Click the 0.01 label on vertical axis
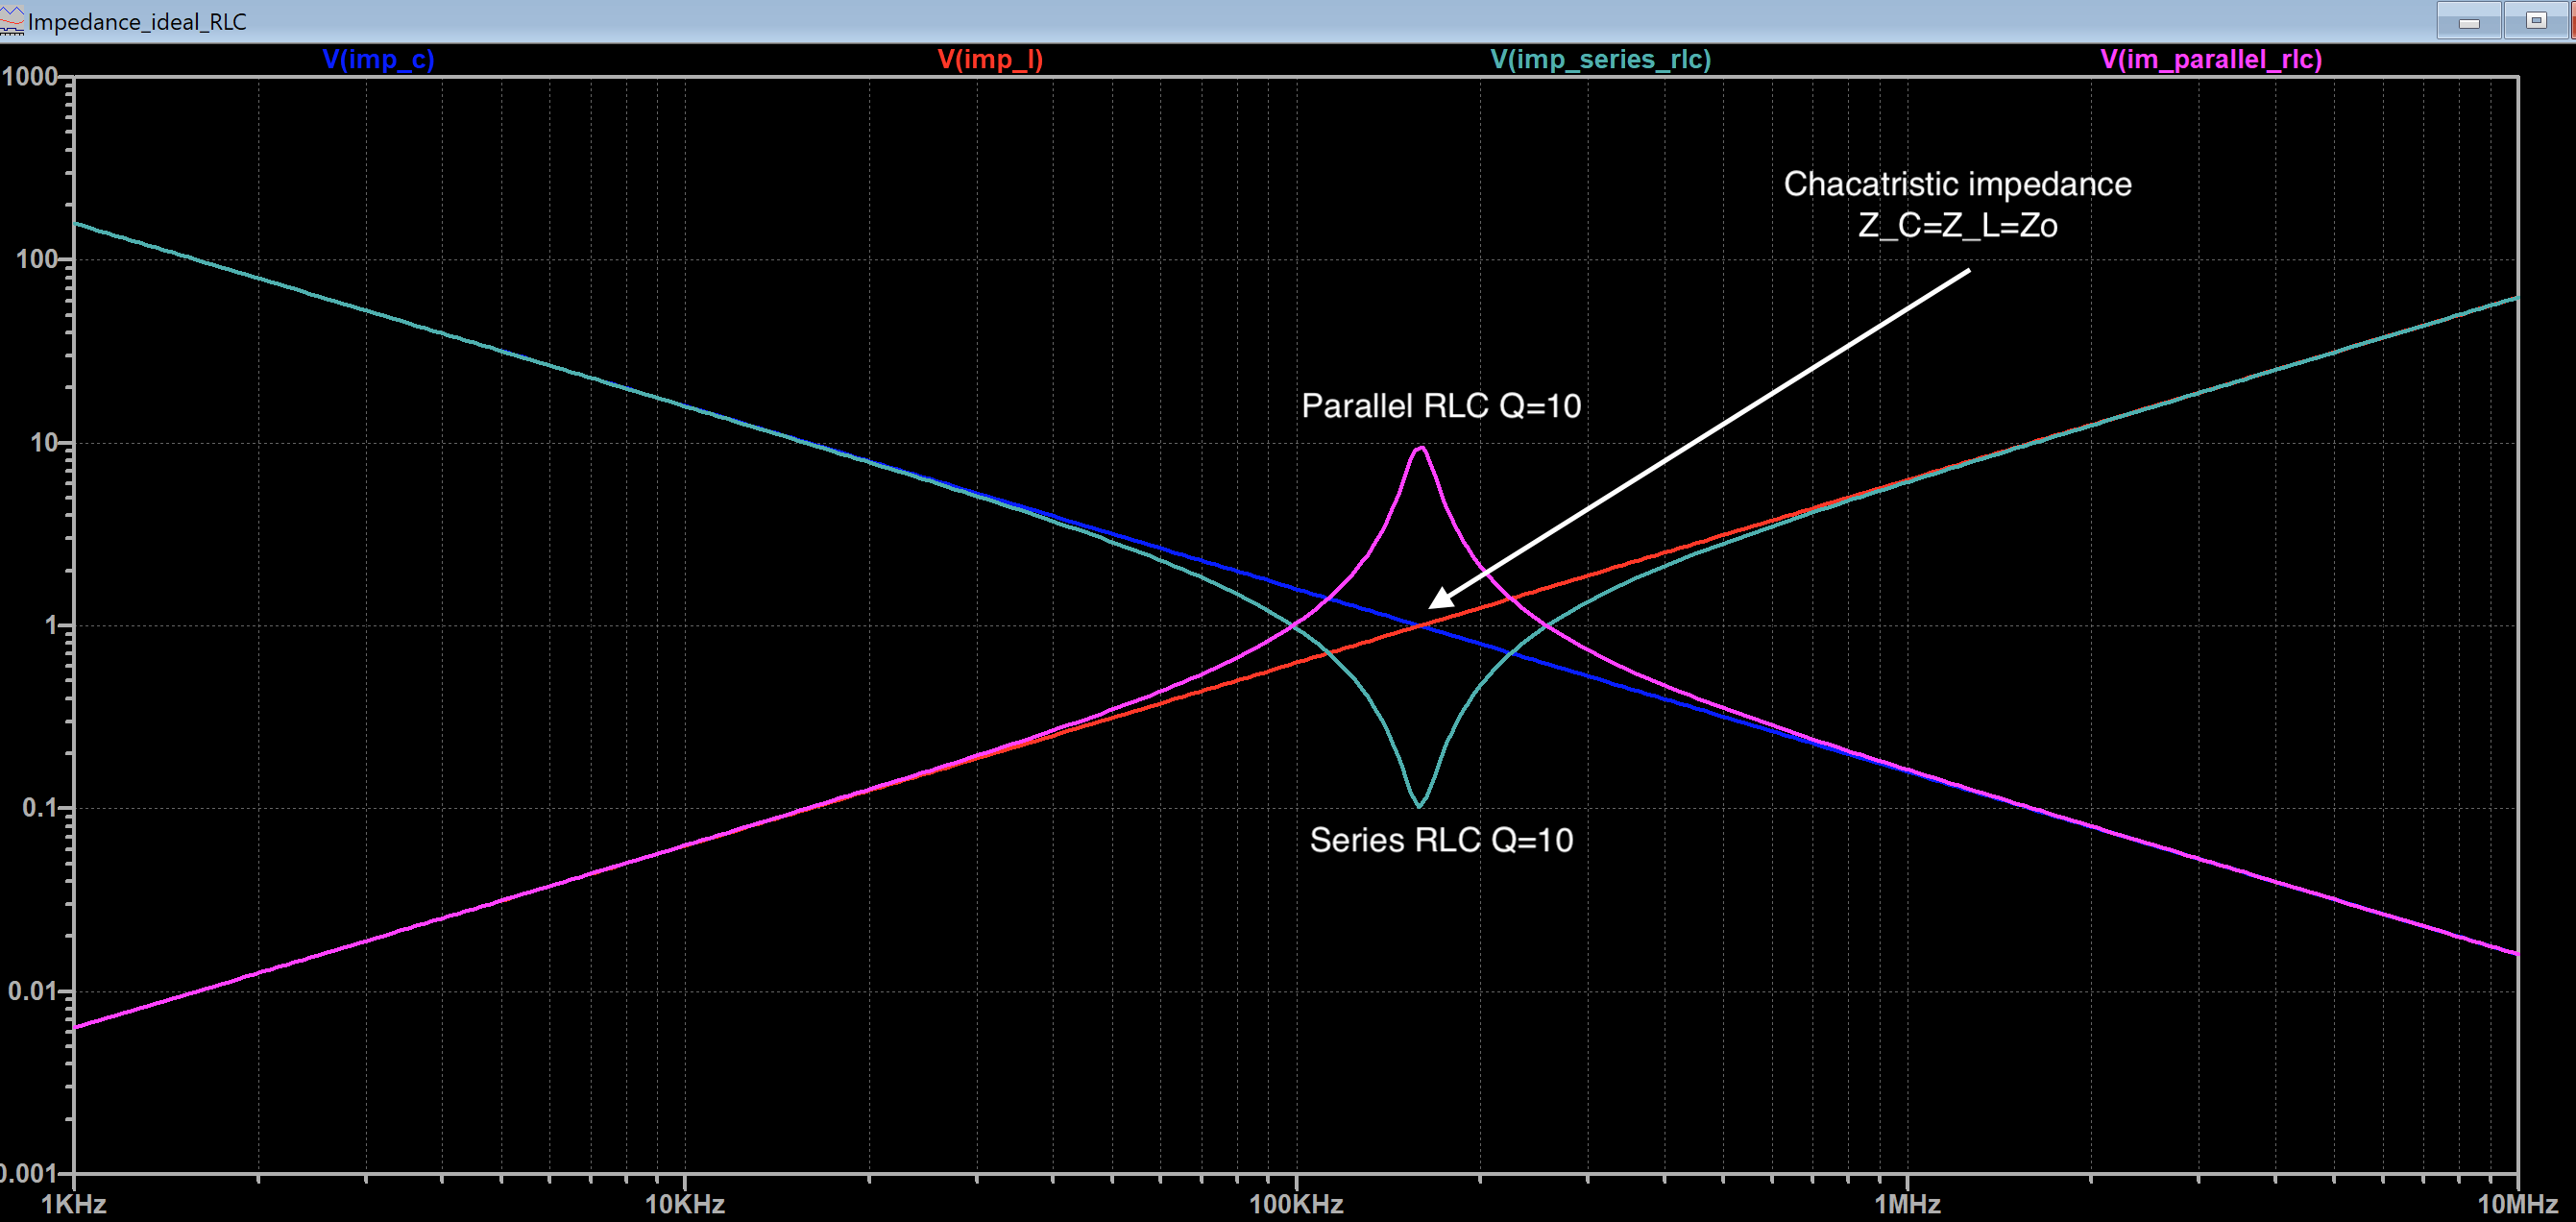Viewport: 2576px width, 1222px height. point(32,991)
